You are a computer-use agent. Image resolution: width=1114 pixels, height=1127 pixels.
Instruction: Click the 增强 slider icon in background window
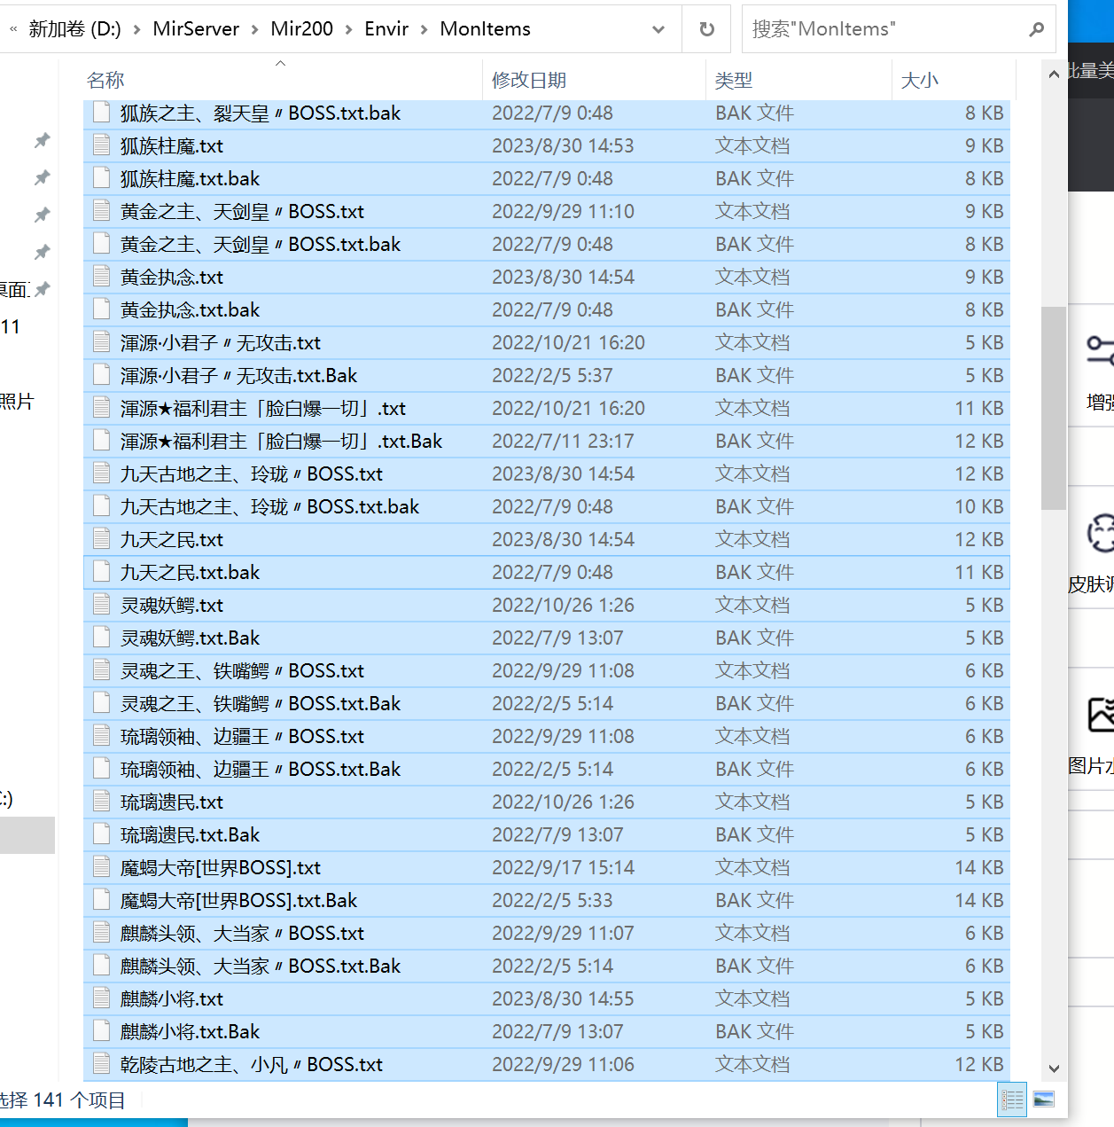[1100, 351]
